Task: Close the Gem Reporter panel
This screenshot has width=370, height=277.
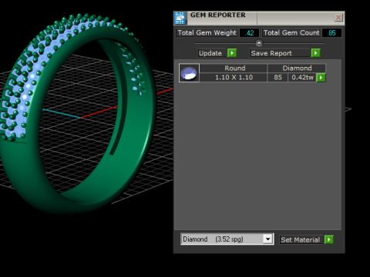Action: (x=338, y=18)
